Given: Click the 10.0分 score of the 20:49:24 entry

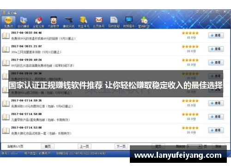Looking at the screenshot, I should tap(191, 65).
